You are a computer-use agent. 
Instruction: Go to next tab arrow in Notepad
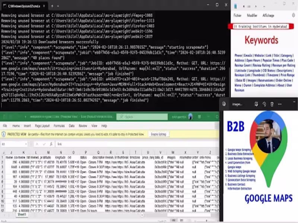(256, 6)
